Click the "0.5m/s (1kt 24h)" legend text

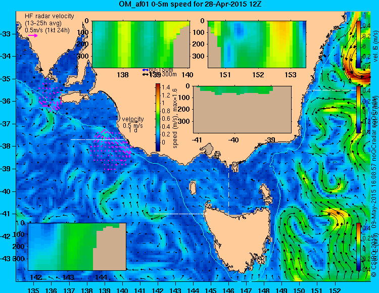pyautogui.click(x=47, y=30)
